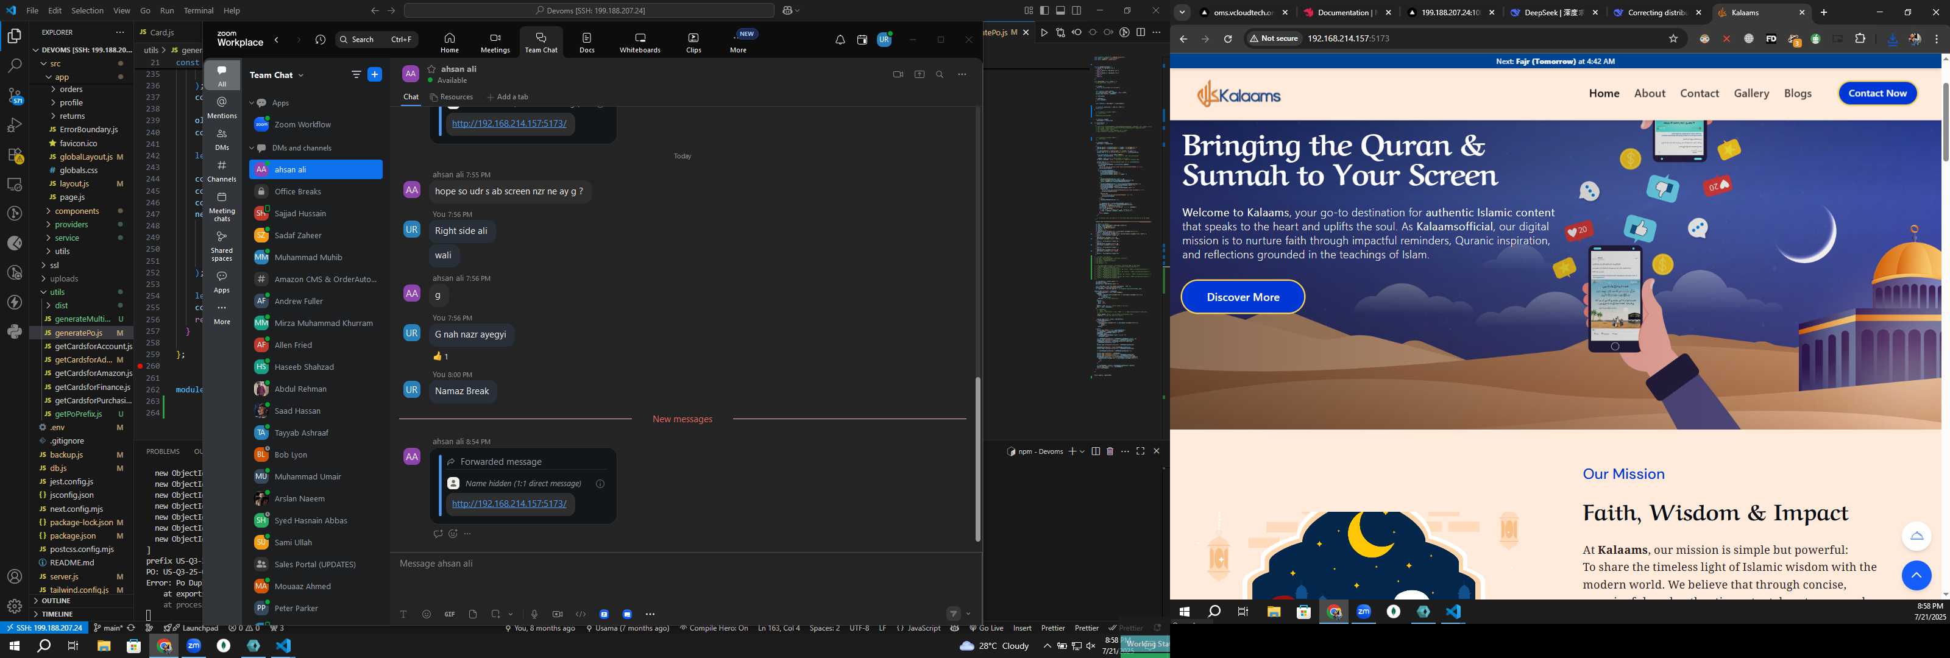Collapse the utils folder in Explorer
Image resolution: width=1950 pixels, height=658 pixels.
57,292
